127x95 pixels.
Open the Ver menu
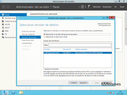pyautogui.click(x=115, y=7)
